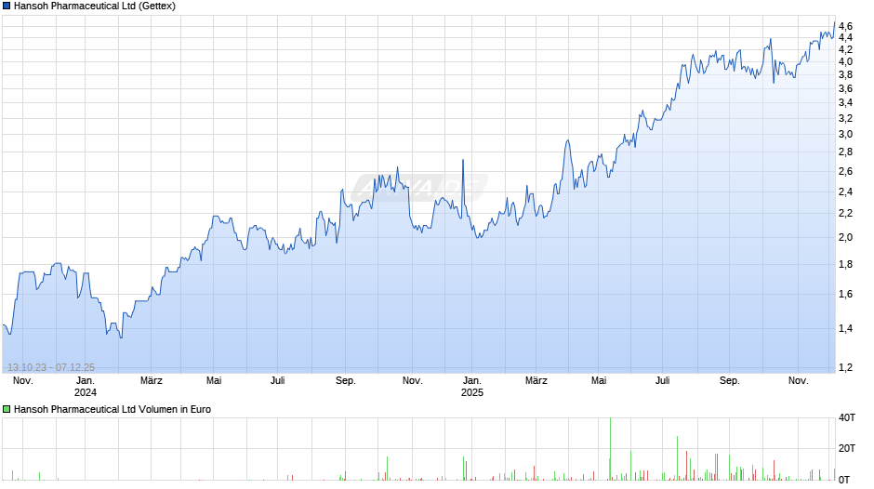This screenshot has width=874, height=489.
Task: Click the 'Juli' label after 'Mai' 2025
Action: [662, 381]
